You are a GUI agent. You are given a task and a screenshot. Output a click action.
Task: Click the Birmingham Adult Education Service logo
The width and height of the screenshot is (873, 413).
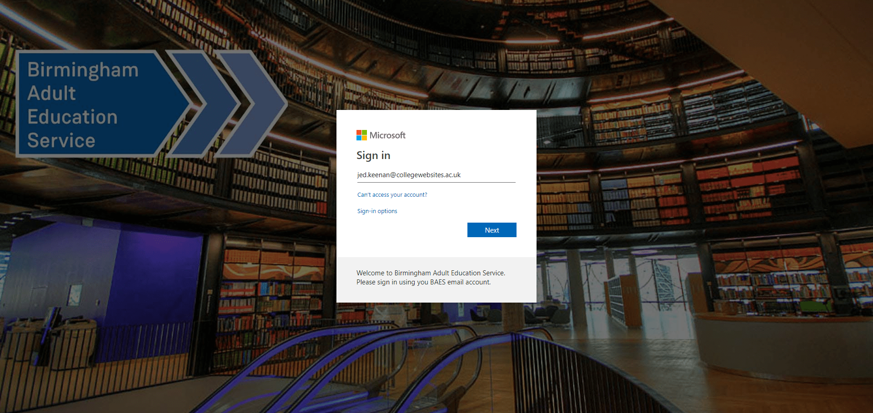pos(152,104)
